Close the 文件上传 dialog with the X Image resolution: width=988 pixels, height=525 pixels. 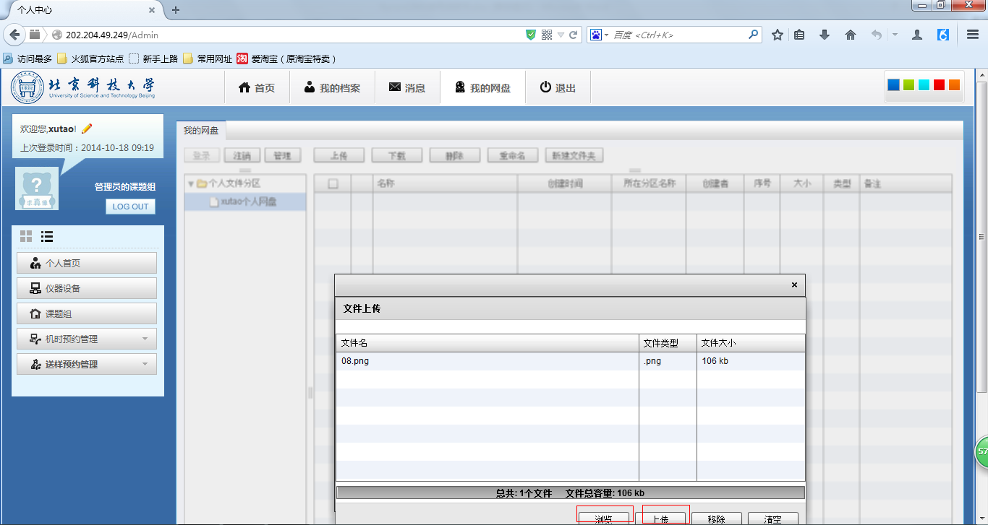pyautogui.click(x=794, y=285)
